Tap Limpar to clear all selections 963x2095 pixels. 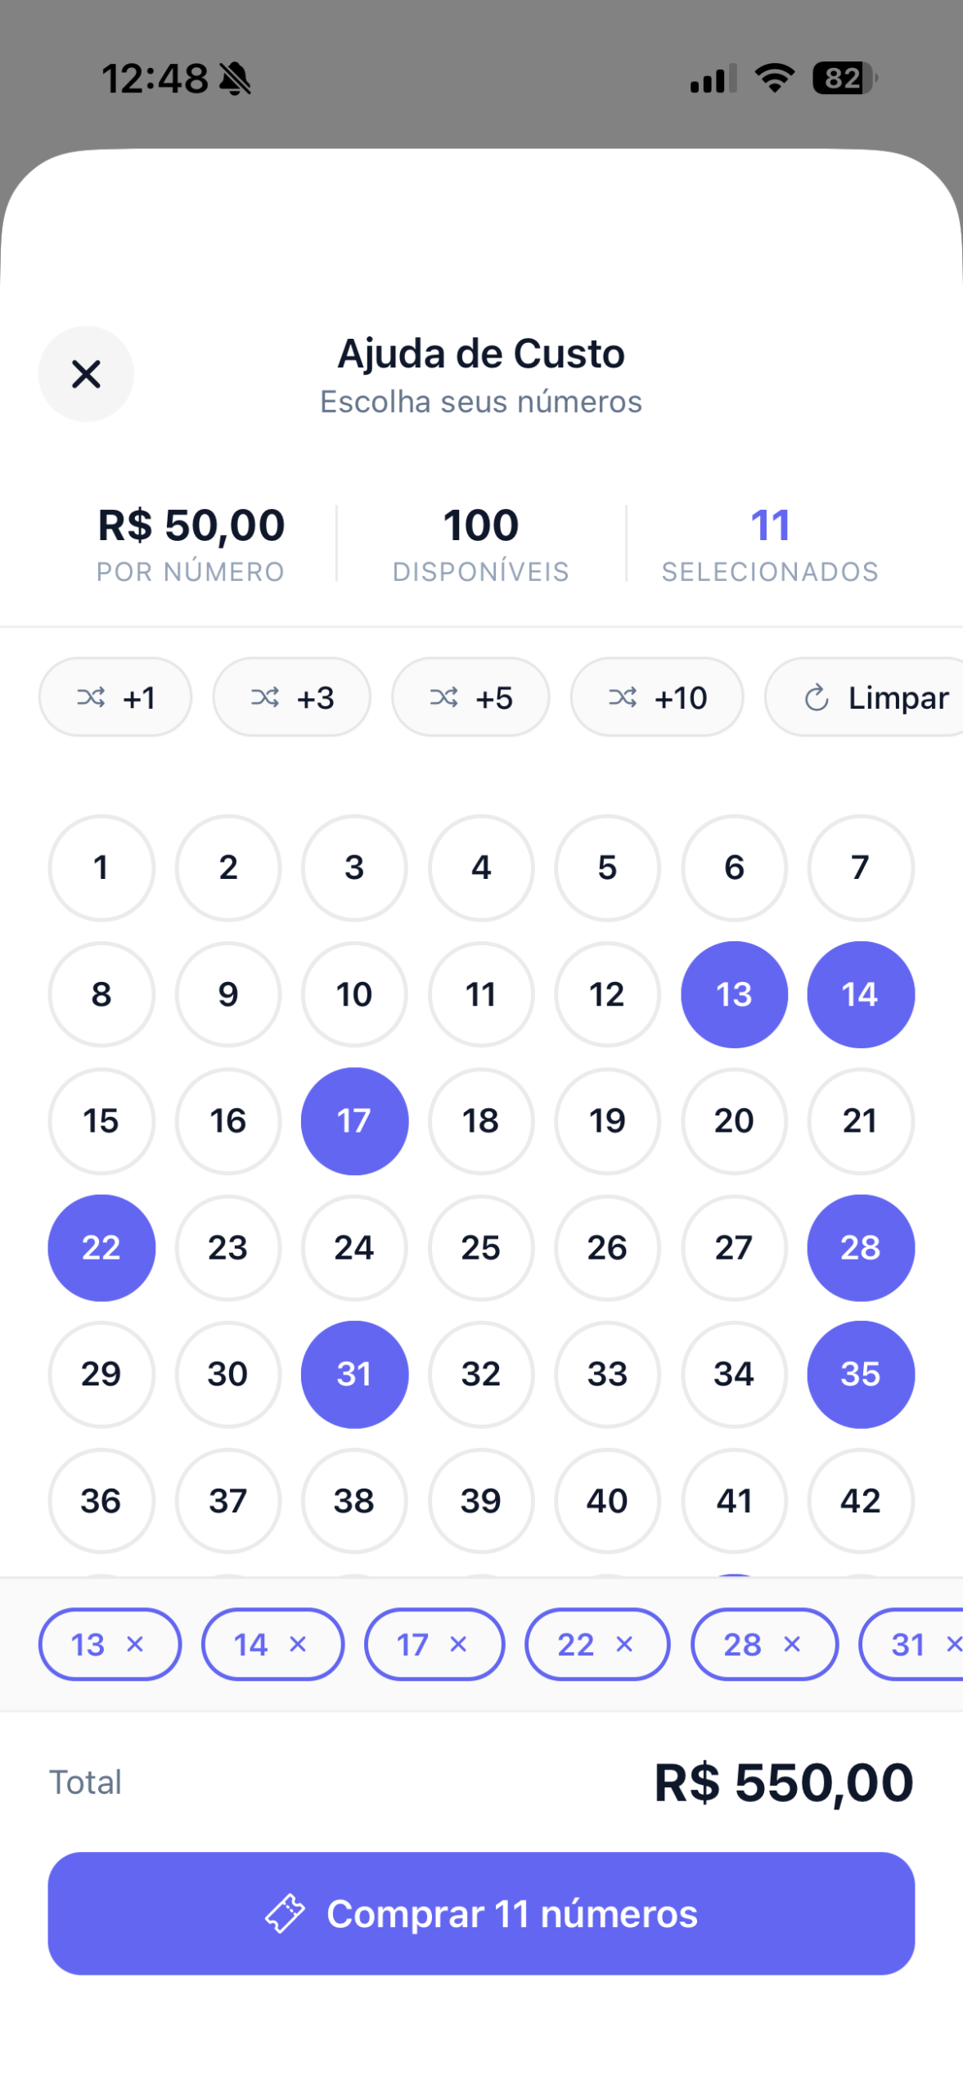[897, 697]
